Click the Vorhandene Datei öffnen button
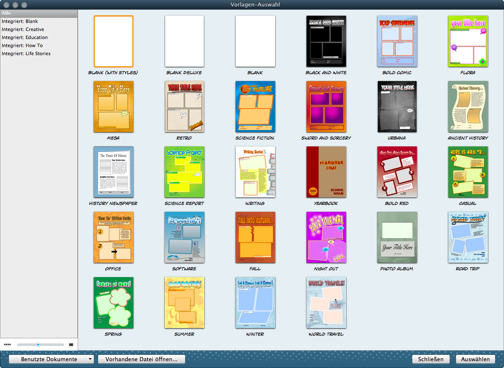The width and height of the screenshot is (504, 368). [x=141, y=359]
